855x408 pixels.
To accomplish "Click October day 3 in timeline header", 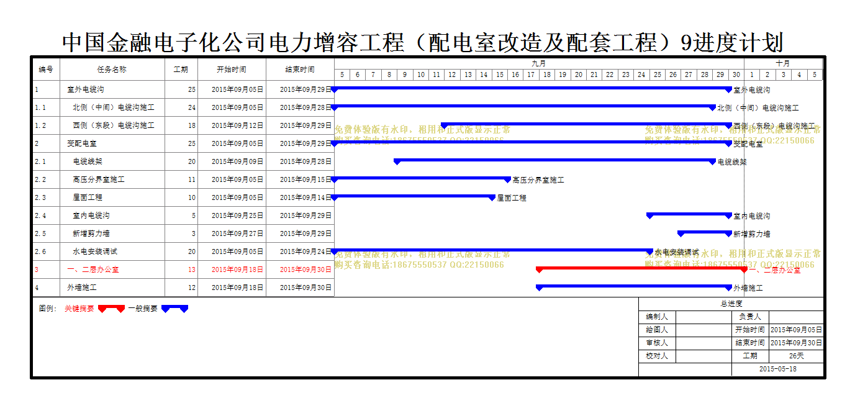I will coord(783,75).
